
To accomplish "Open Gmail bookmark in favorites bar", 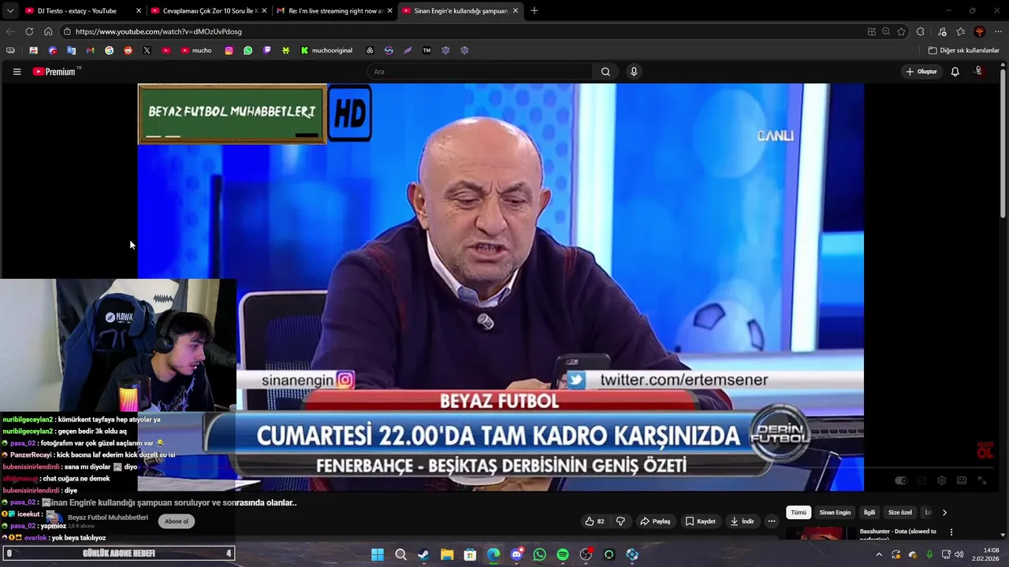I will tap(90, 50).
